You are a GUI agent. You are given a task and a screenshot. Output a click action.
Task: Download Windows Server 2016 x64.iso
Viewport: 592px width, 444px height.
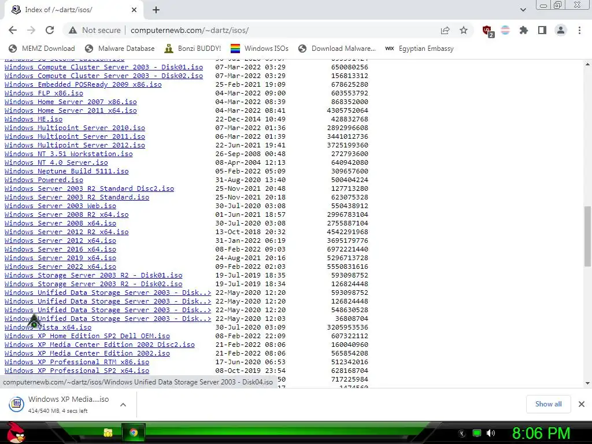pos(60,250)
